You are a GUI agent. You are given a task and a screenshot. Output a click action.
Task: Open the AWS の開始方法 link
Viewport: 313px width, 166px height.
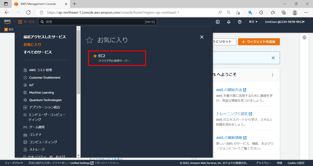click(231, 90)
